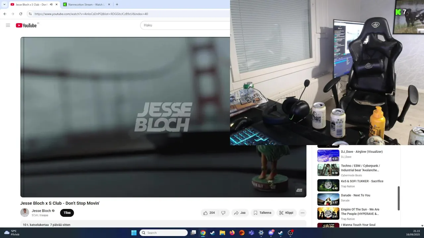Dislike the video with thumbs down
Image resolution: width=424 pixels, height=238 pixels.
(x=223, y=213)
